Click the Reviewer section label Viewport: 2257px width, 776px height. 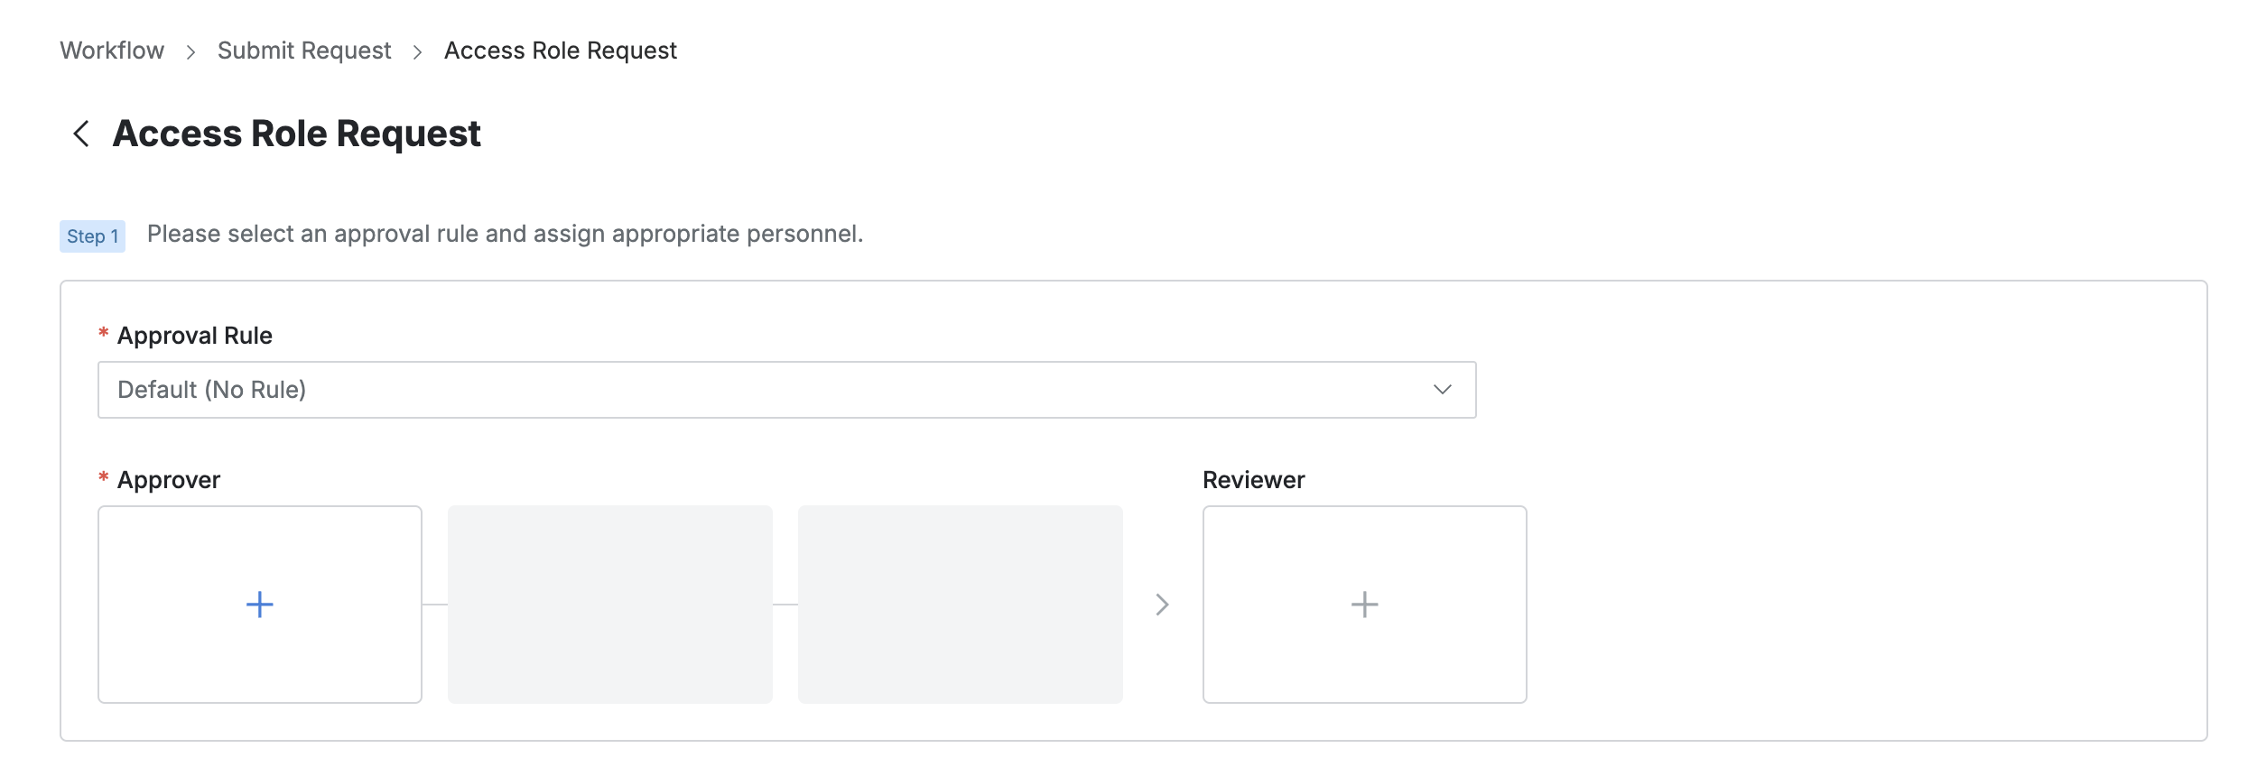pos(1253,480)
